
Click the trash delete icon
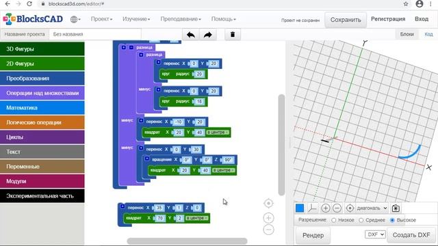click(233, 35)
